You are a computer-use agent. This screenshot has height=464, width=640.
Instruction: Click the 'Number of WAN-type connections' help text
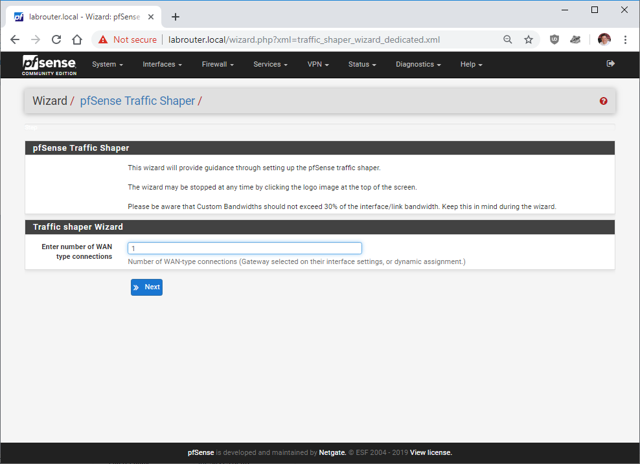tap(296, 261)
